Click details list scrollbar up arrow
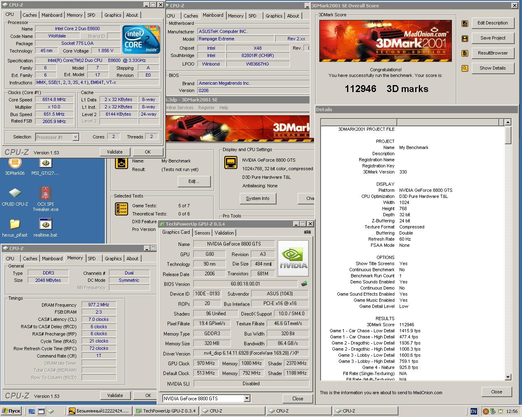The width and height of the screenshot is (522, 417). pyautogui.click(x=508, y=122)
